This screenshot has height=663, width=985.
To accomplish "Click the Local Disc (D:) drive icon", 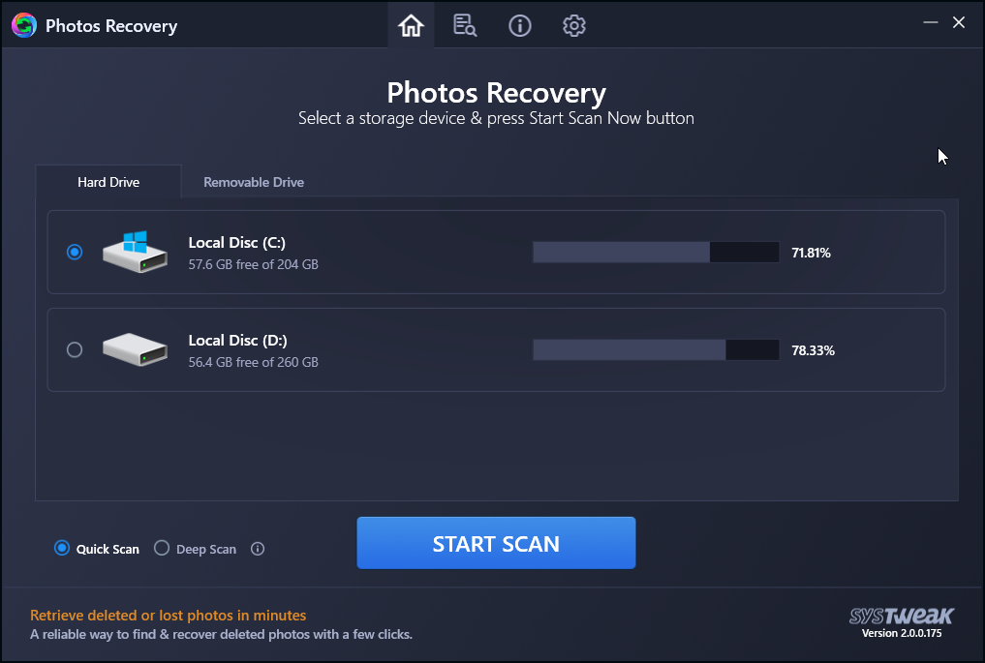I will point(135,349).
